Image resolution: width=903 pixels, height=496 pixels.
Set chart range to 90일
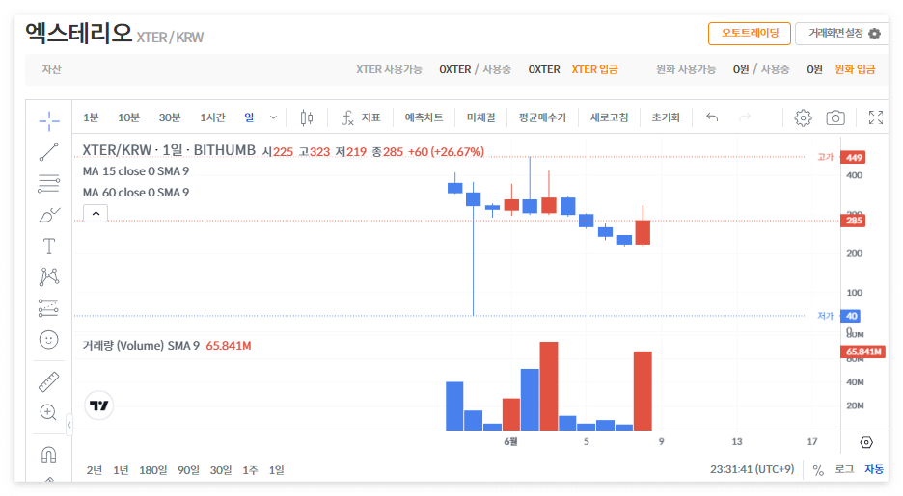188,470
